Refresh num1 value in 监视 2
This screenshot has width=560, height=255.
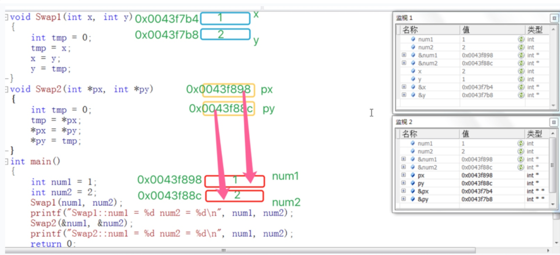(521, 144)
